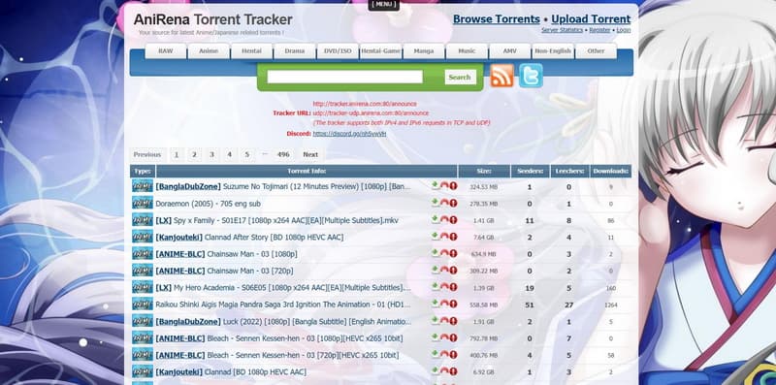776x385 pixels.
Task: Click Anime type icon beside Luck (2022) row
Action: [143, 321]
